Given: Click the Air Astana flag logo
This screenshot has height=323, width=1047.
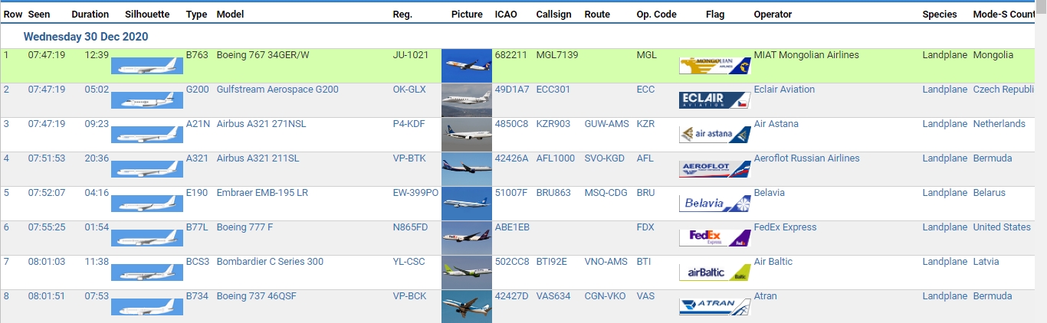Looking at the screenshot, I should pyautogui.click(x=715, y=135).
